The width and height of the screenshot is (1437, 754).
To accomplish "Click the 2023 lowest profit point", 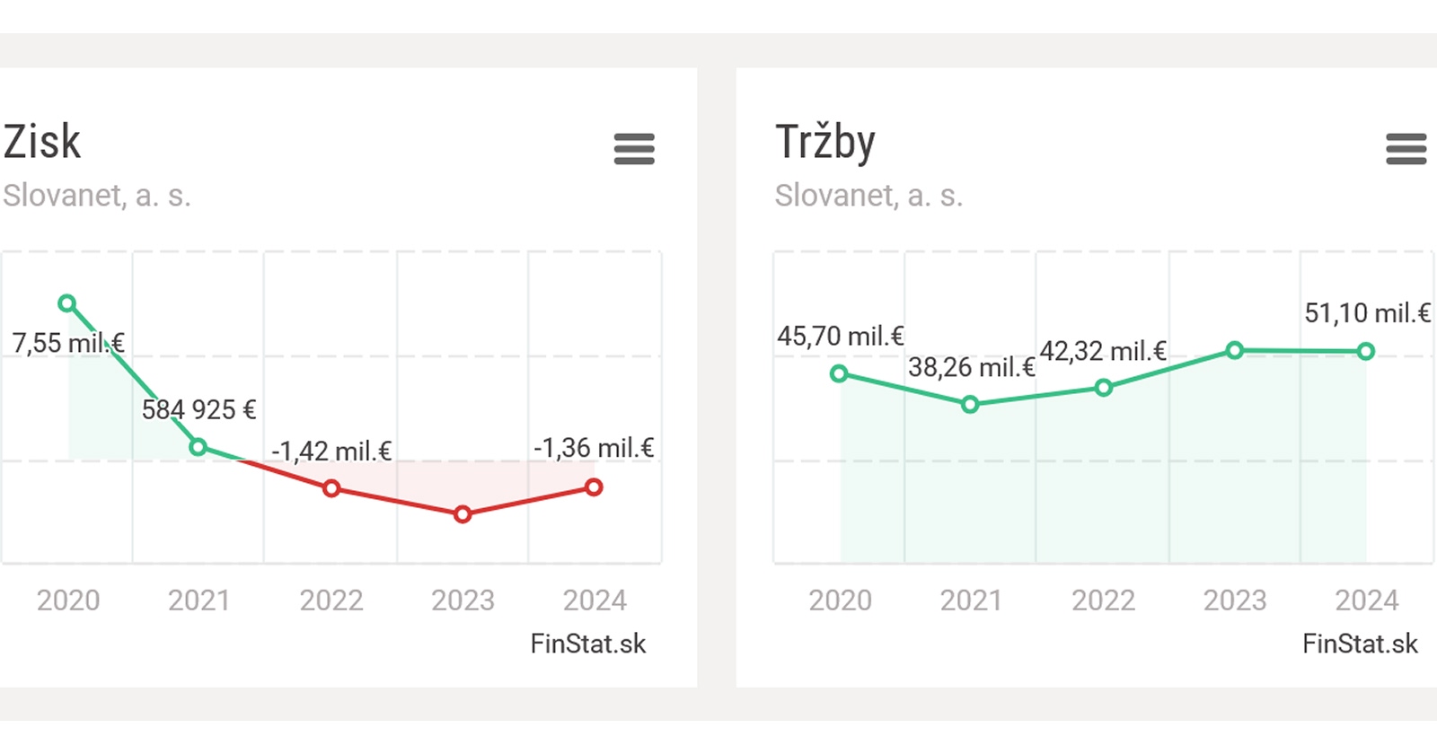I will coord(463,514).
